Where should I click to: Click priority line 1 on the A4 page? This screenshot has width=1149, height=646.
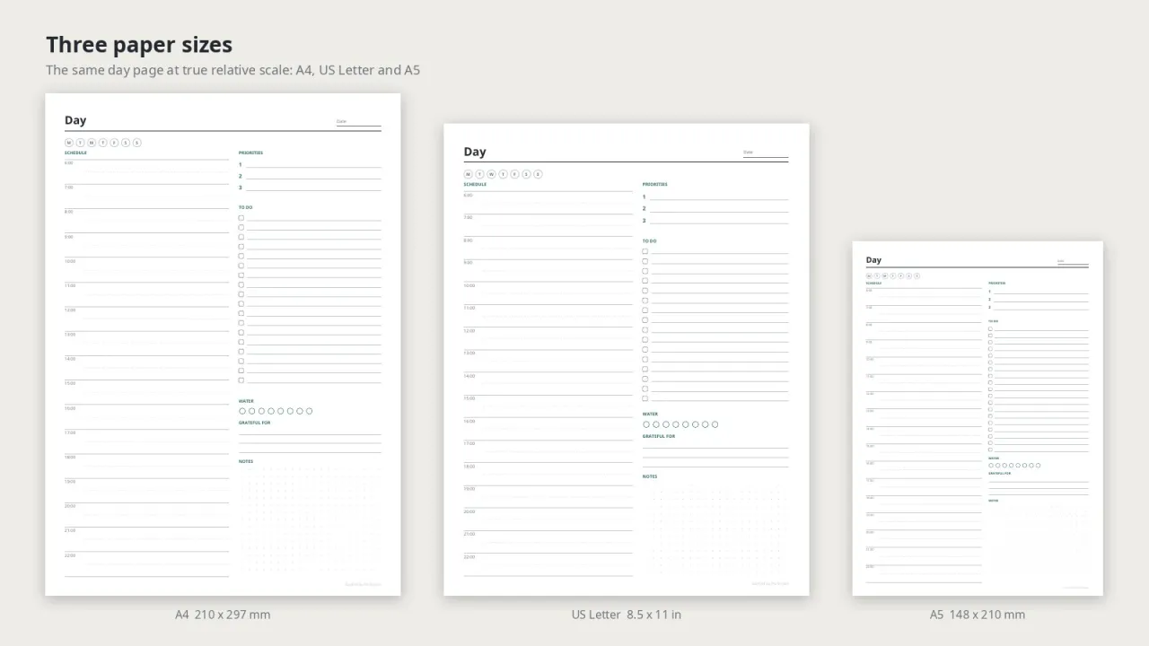point(310,165)
